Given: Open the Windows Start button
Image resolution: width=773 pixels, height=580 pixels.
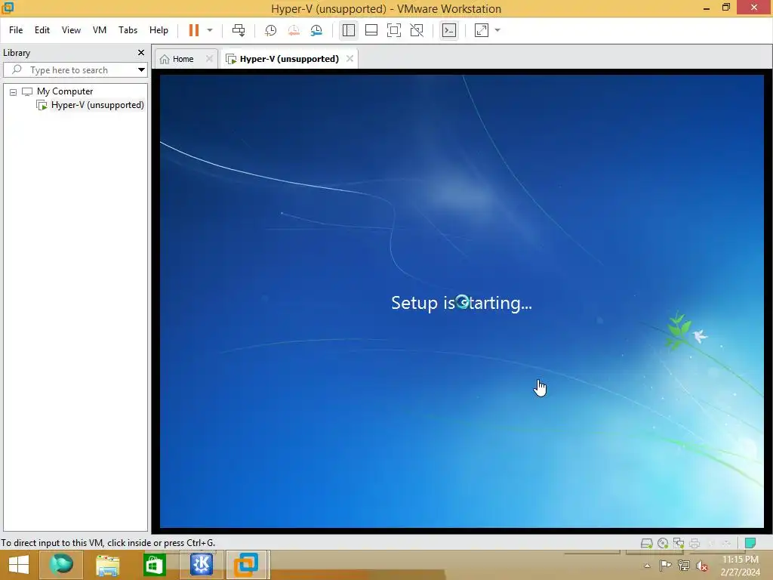Looking at the screenshot, I should point(19,565).
